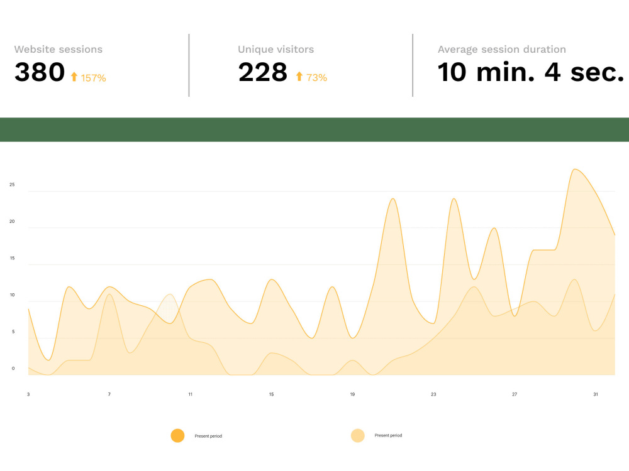Click the 25 label on the y-axis

[x=12, y=185]
